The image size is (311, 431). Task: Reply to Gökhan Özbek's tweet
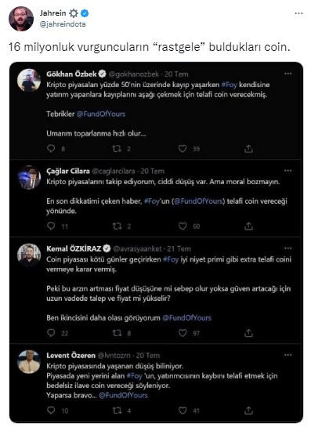pos(51,149)
